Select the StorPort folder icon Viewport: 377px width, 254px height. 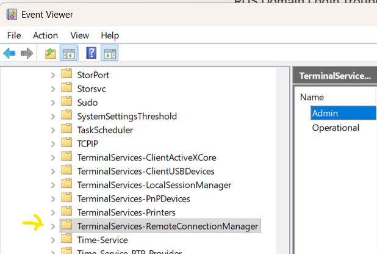66,74
